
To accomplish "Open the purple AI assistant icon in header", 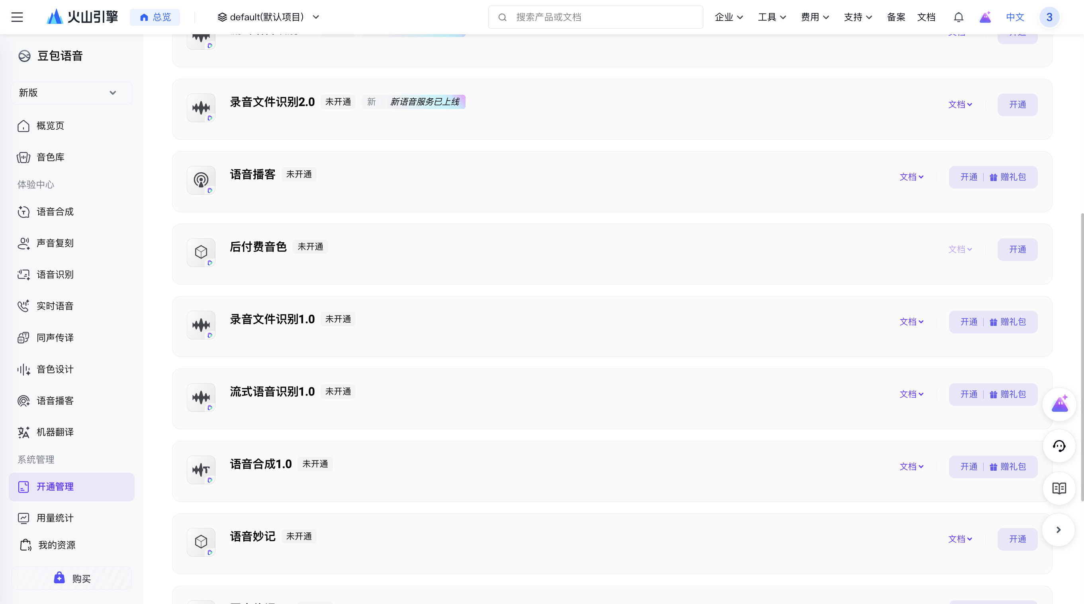I will click(x=985, y=17).
